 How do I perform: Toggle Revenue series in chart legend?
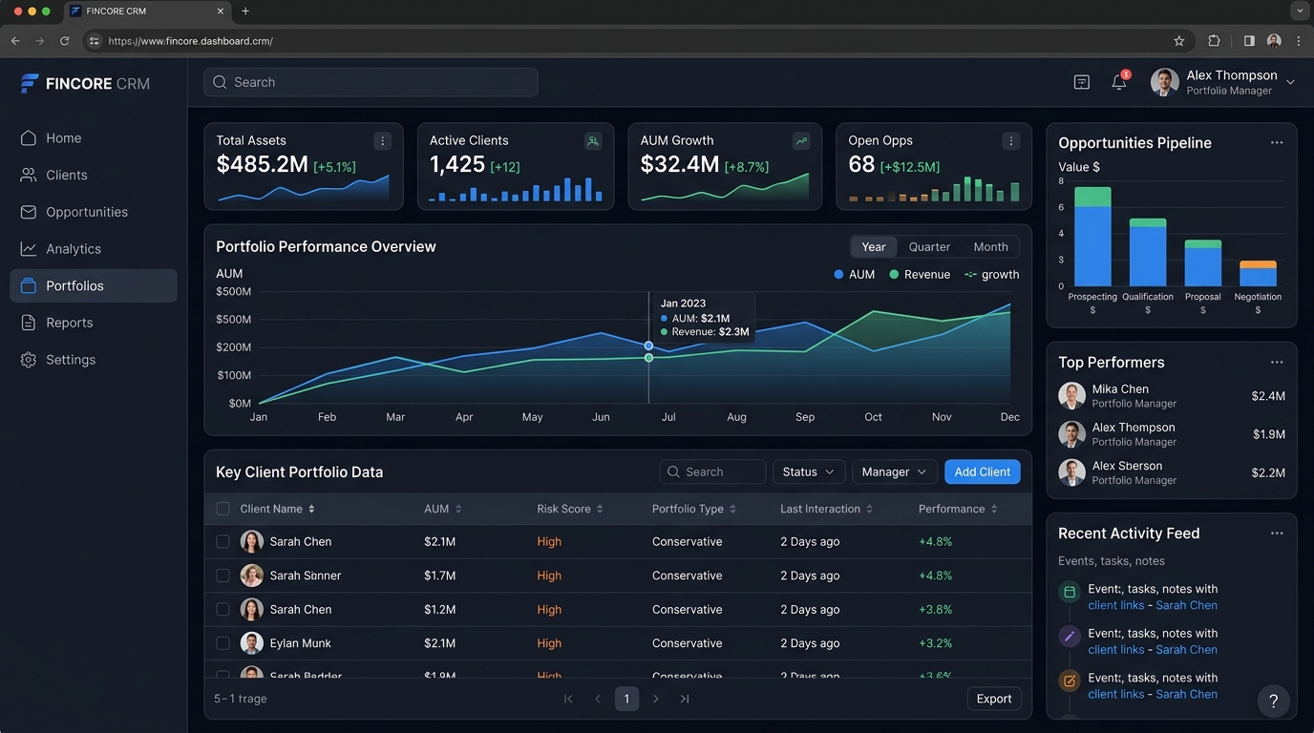point(920,274)
